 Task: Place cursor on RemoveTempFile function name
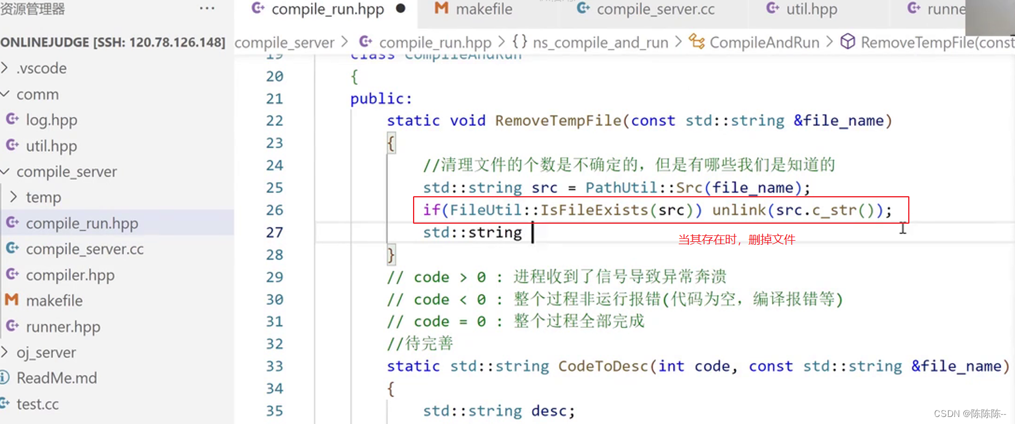(558, 121)
